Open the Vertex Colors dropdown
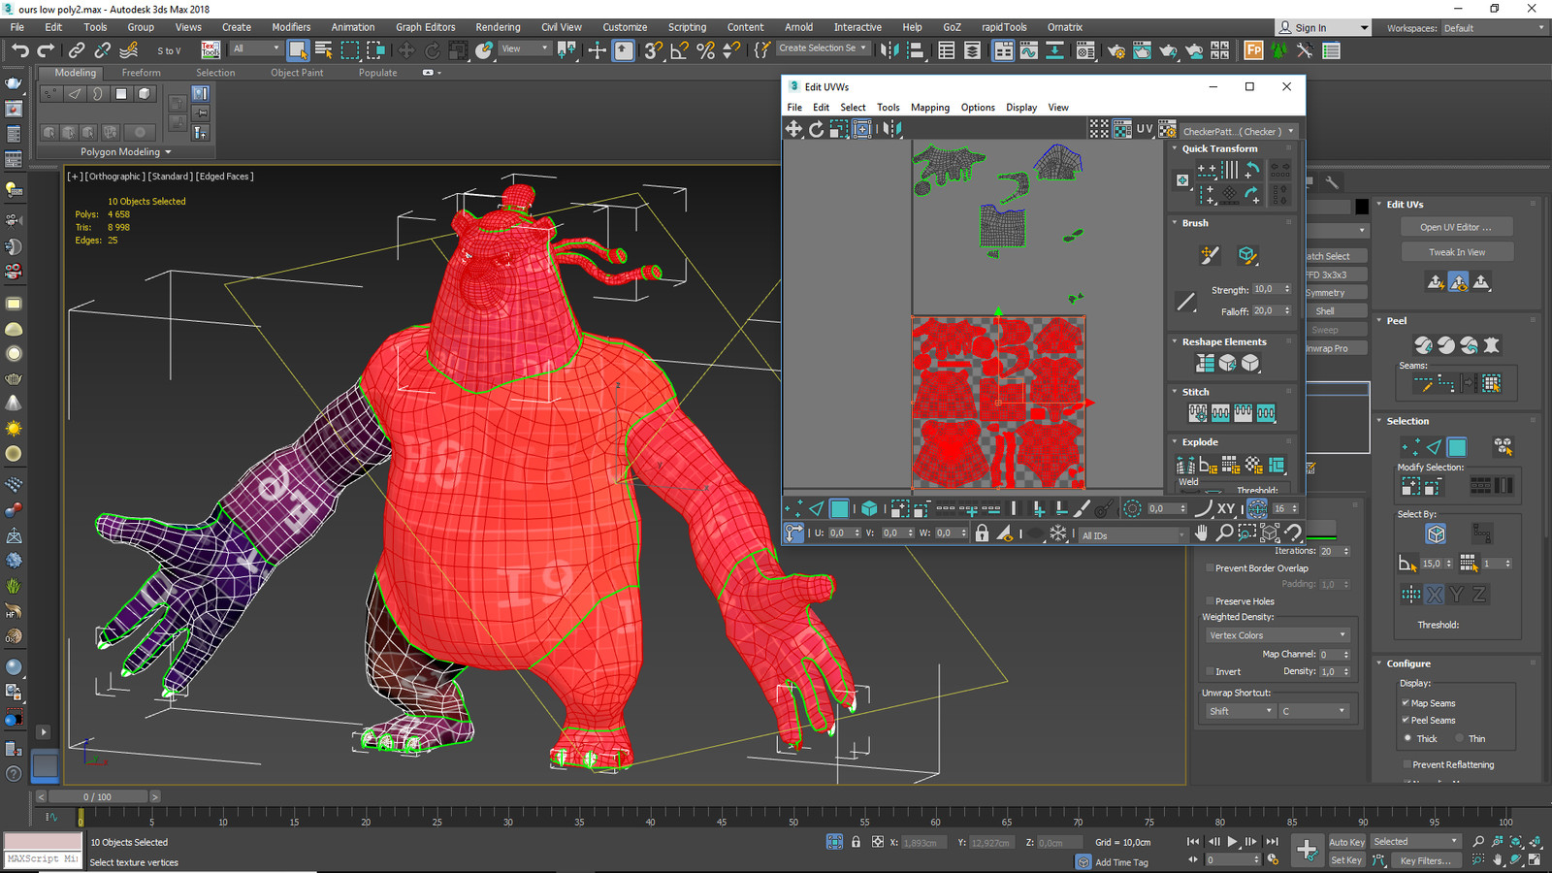The height and width of the screenshot is (873, 1552). [x=1277, y=635]
